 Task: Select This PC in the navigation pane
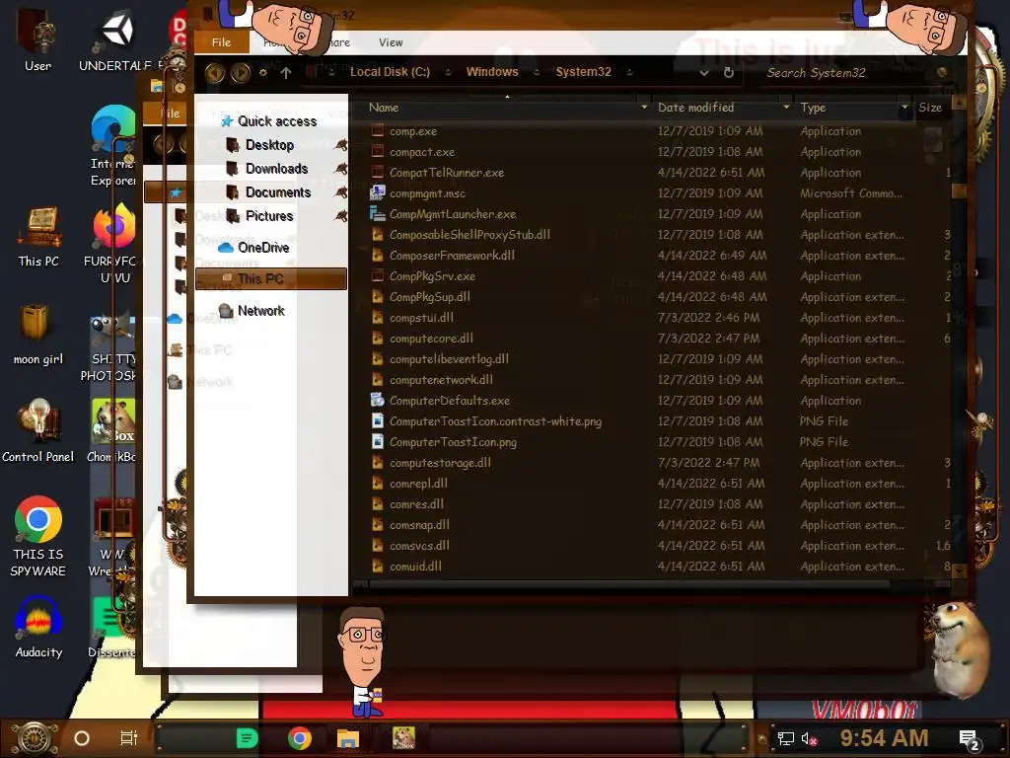(x=270, y=279)
